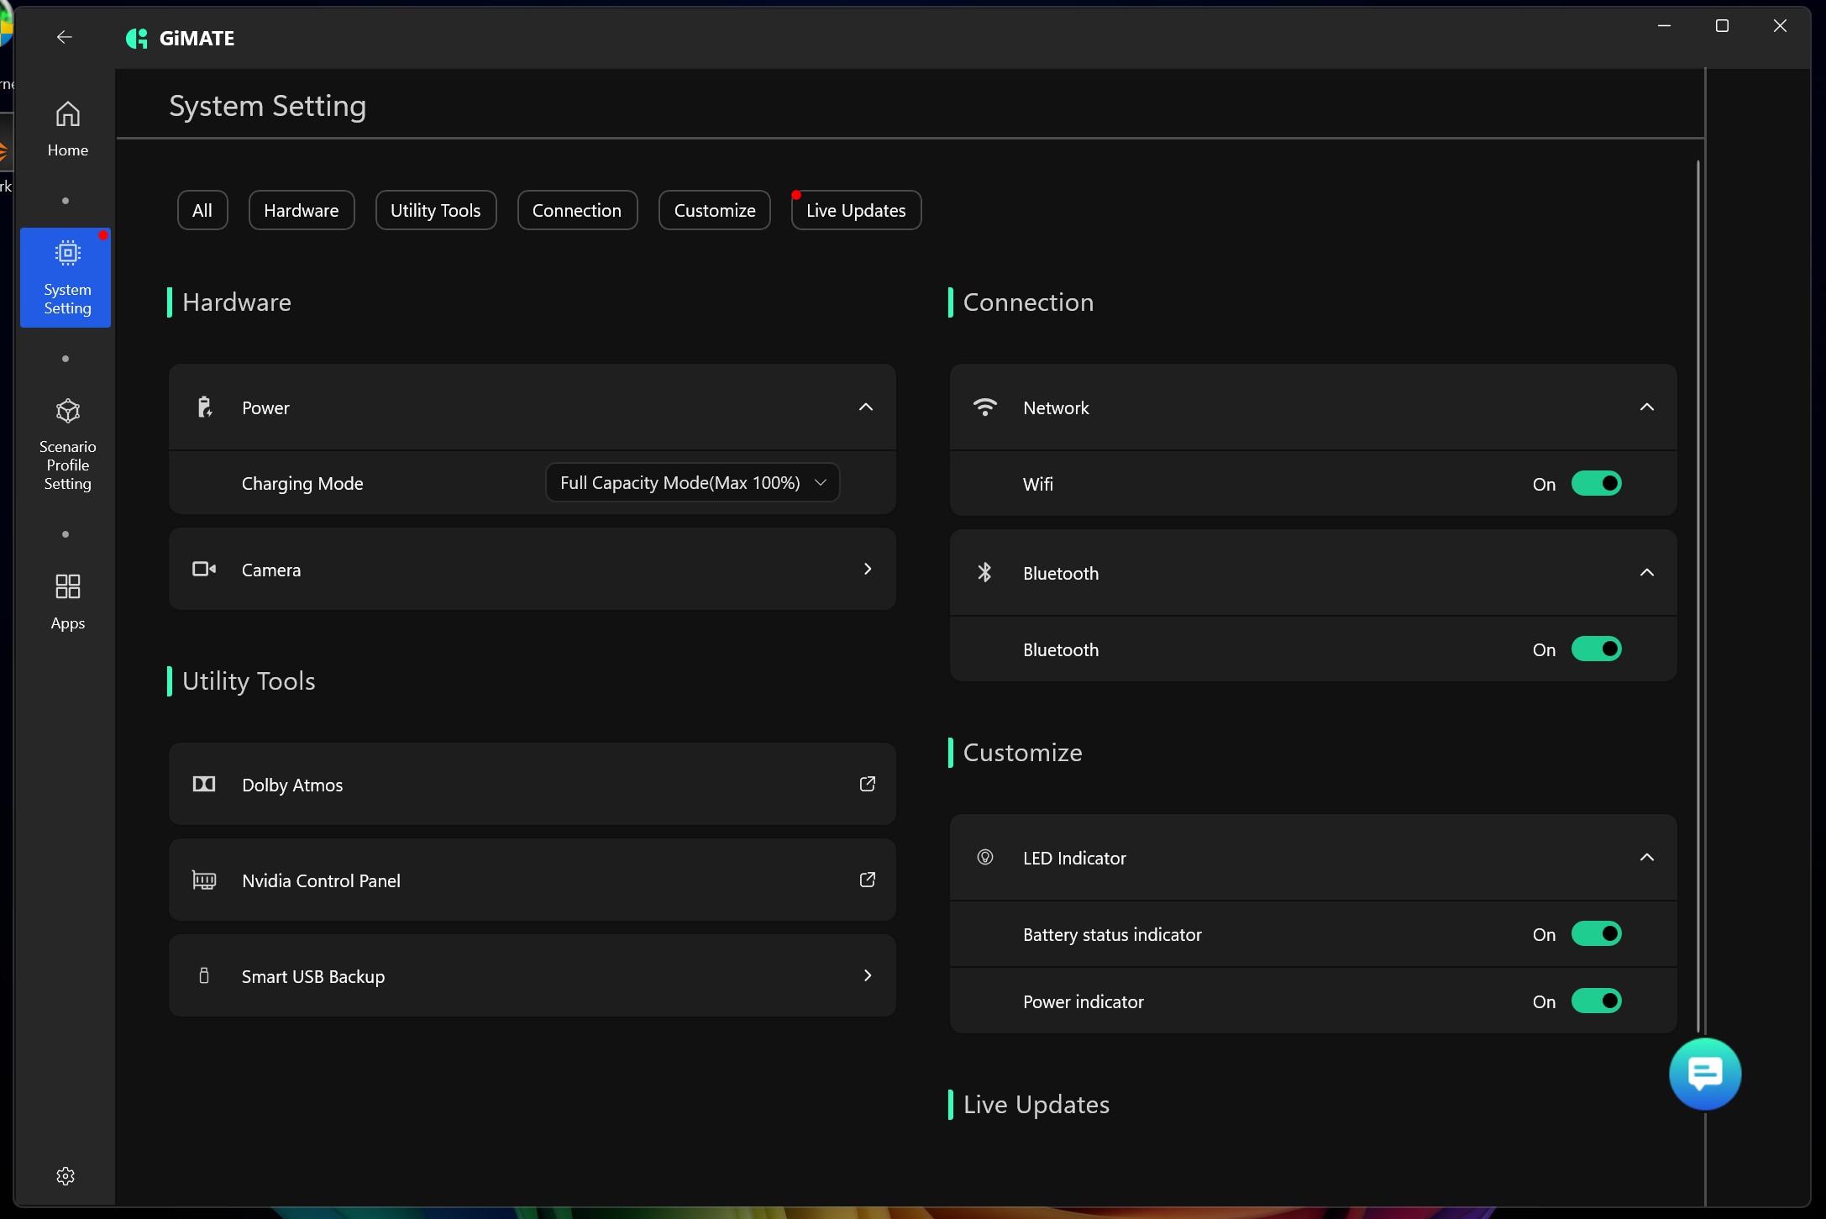This screenshot has height=1219, width=1826.
Task: Open the Charging Mode dropdown
Action: point(692,482)
